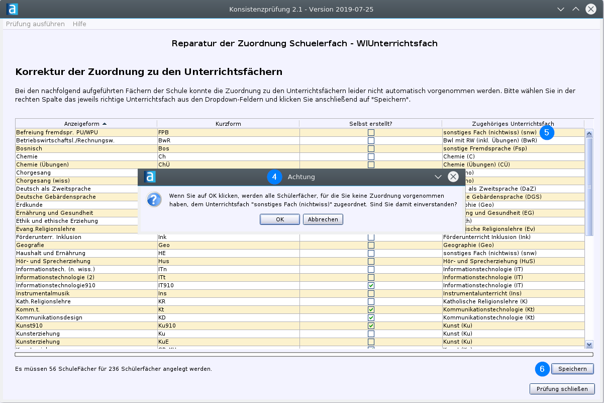This screenshot has height=403, width=604.
Task: Open dropdown showing Hör- und Sprecherziehung (HuS)
Action: pyautogui.click(x=513, y=261)
